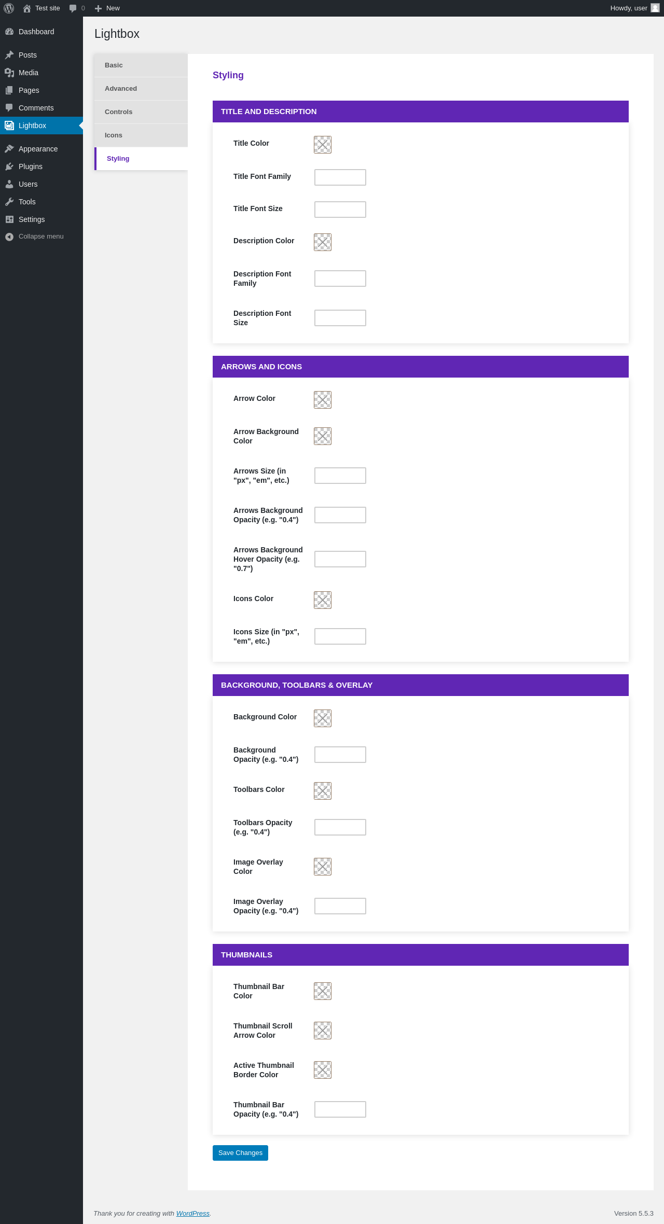Viewport: 664px width, 1224px height.
Task: Open the Toolbars Color picker swatch
Action: pos(323,791)
